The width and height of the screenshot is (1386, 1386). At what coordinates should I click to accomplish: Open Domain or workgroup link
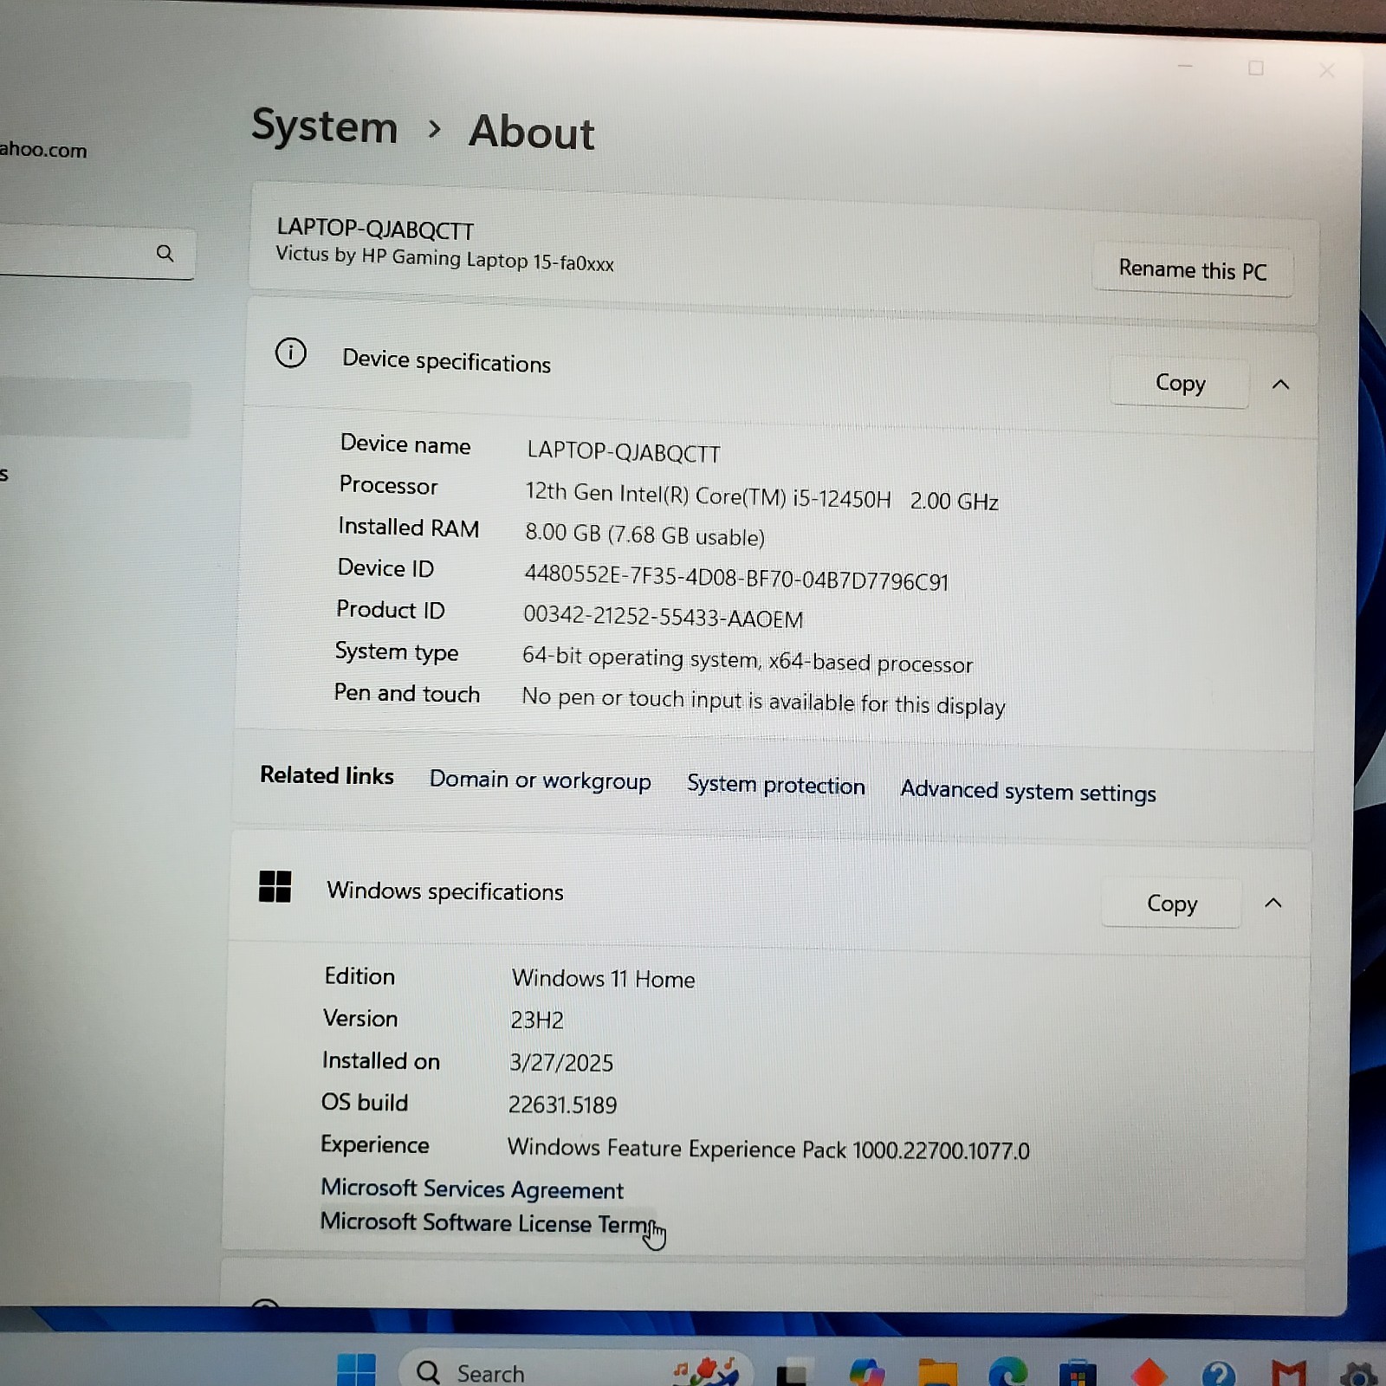click(x=540, y=780)
